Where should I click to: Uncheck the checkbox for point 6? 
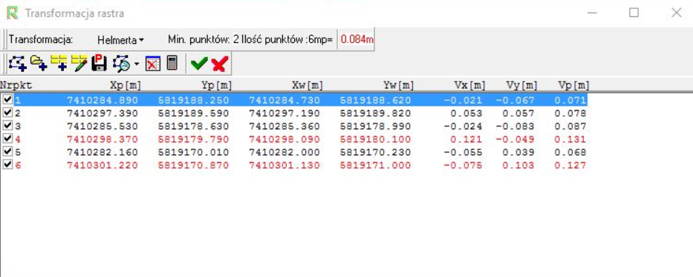(7, 165)
